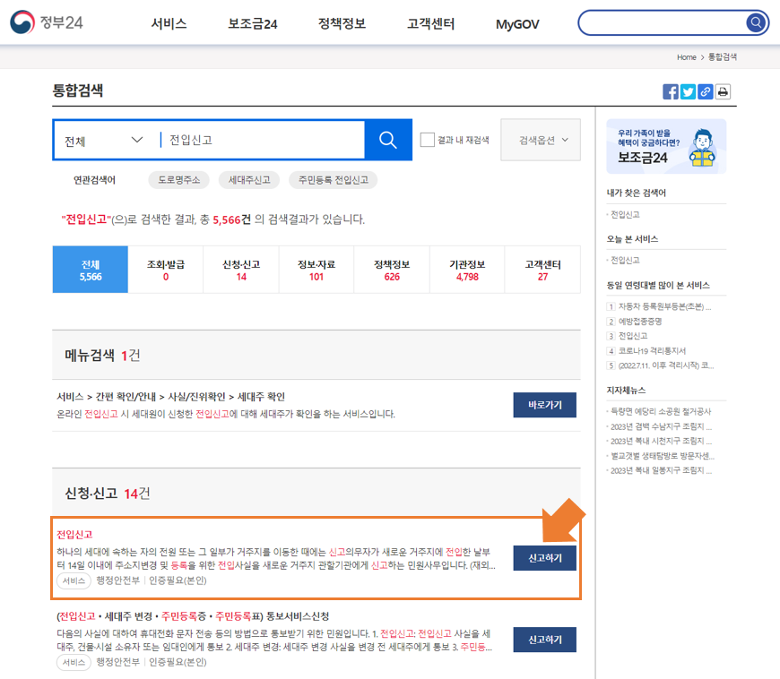Open the Home breadcrumb link
This screenshot has height=679, width=780.
(687, 56)
